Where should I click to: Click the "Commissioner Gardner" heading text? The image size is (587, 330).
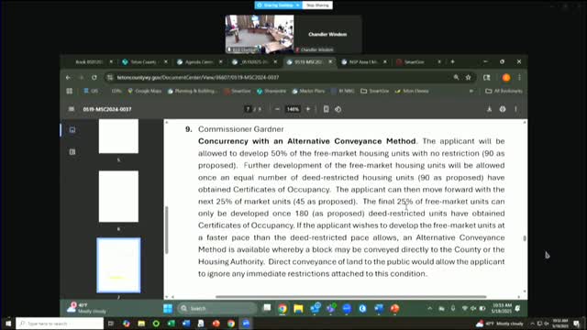(240, 129)
